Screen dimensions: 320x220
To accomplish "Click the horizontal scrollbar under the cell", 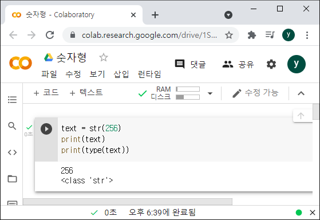I will click(x=128, y=202).
